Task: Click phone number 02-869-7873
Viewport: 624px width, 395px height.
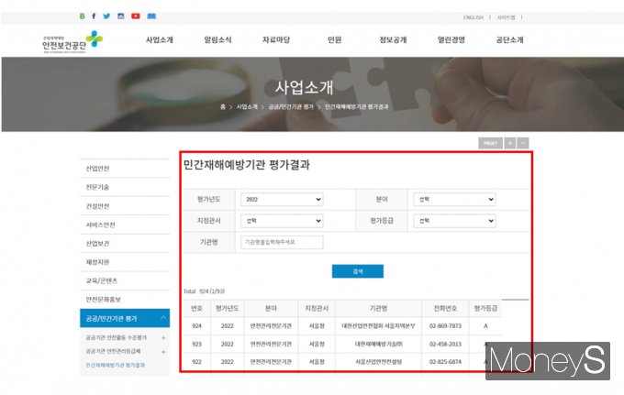Action: tap(445, 326)
